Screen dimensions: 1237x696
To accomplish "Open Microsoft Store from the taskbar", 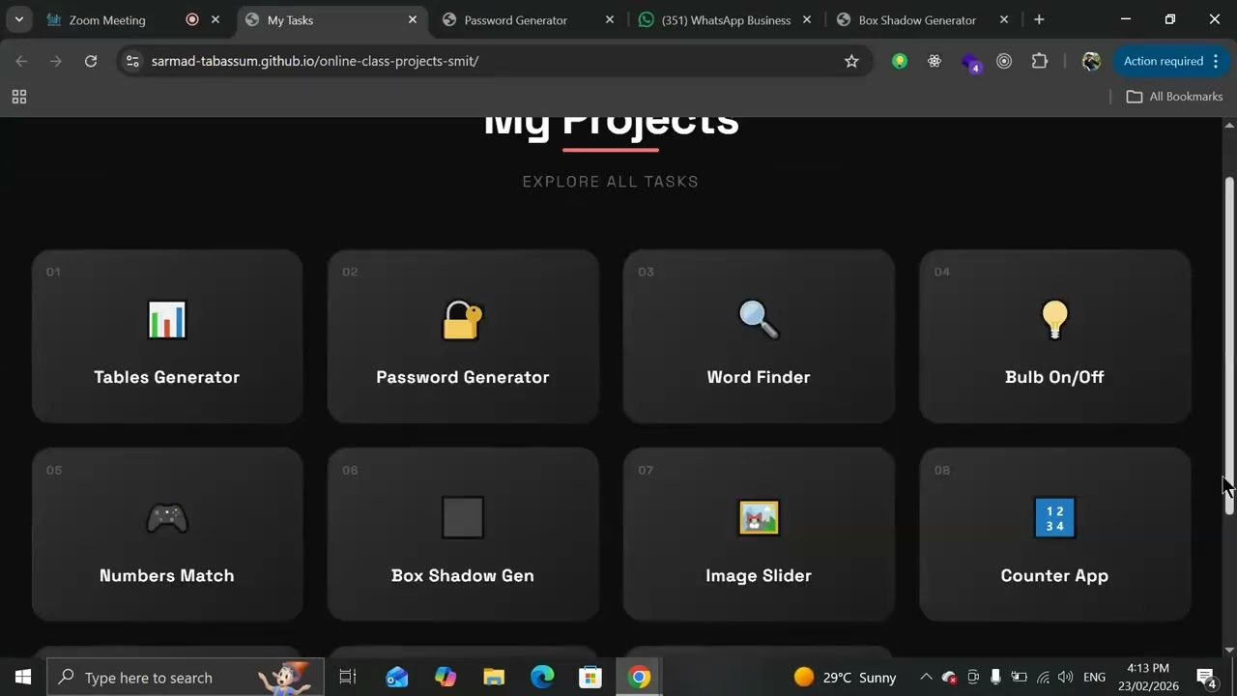I will [590, 677].
